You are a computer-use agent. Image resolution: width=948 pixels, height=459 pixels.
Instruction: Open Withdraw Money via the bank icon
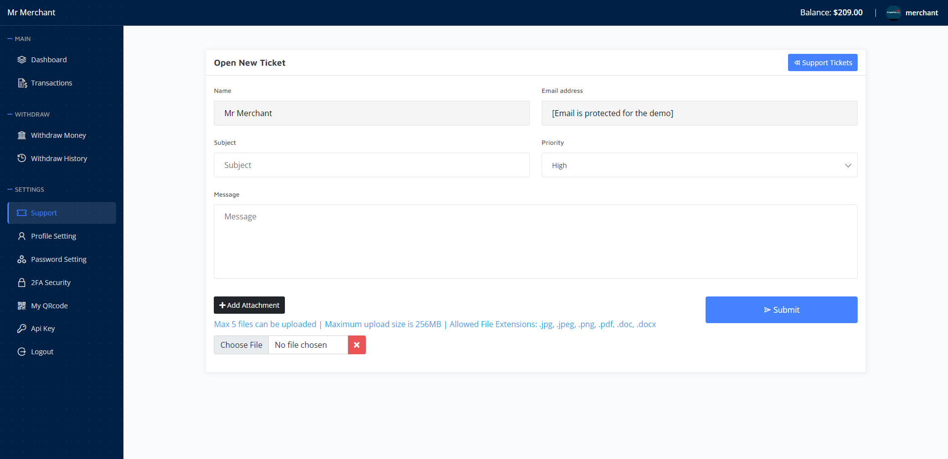[22, 135]
